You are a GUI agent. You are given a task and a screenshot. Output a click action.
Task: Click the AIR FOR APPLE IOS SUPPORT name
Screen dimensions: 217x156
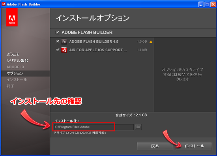[98, 50]
